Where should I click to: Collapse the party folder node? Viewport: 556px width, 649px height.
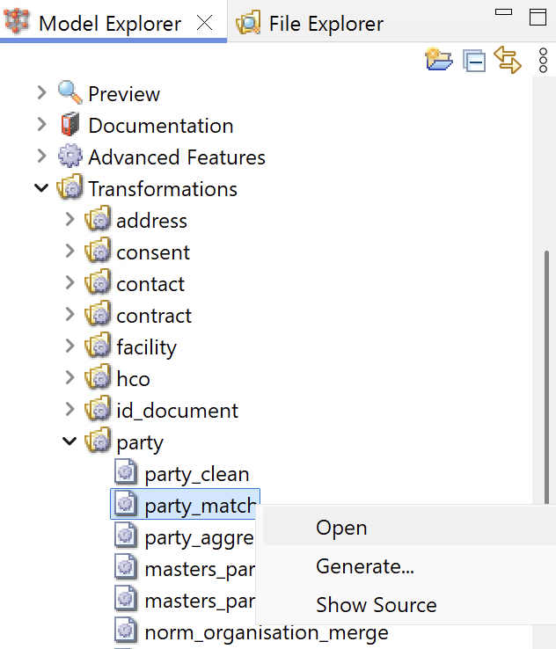(x=69, y=441)
